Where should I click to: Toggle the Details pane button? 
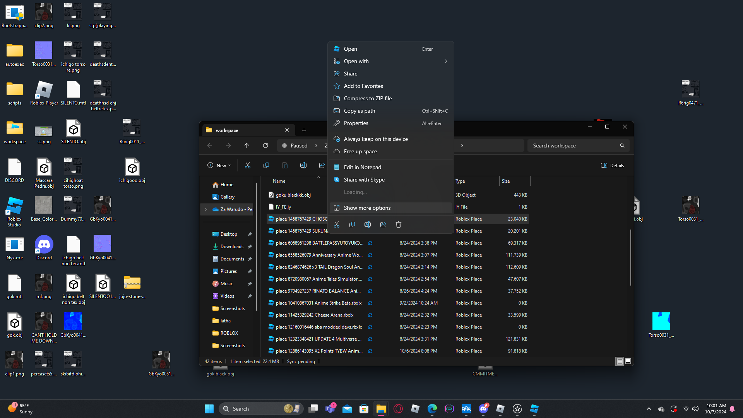click(612, 165)
